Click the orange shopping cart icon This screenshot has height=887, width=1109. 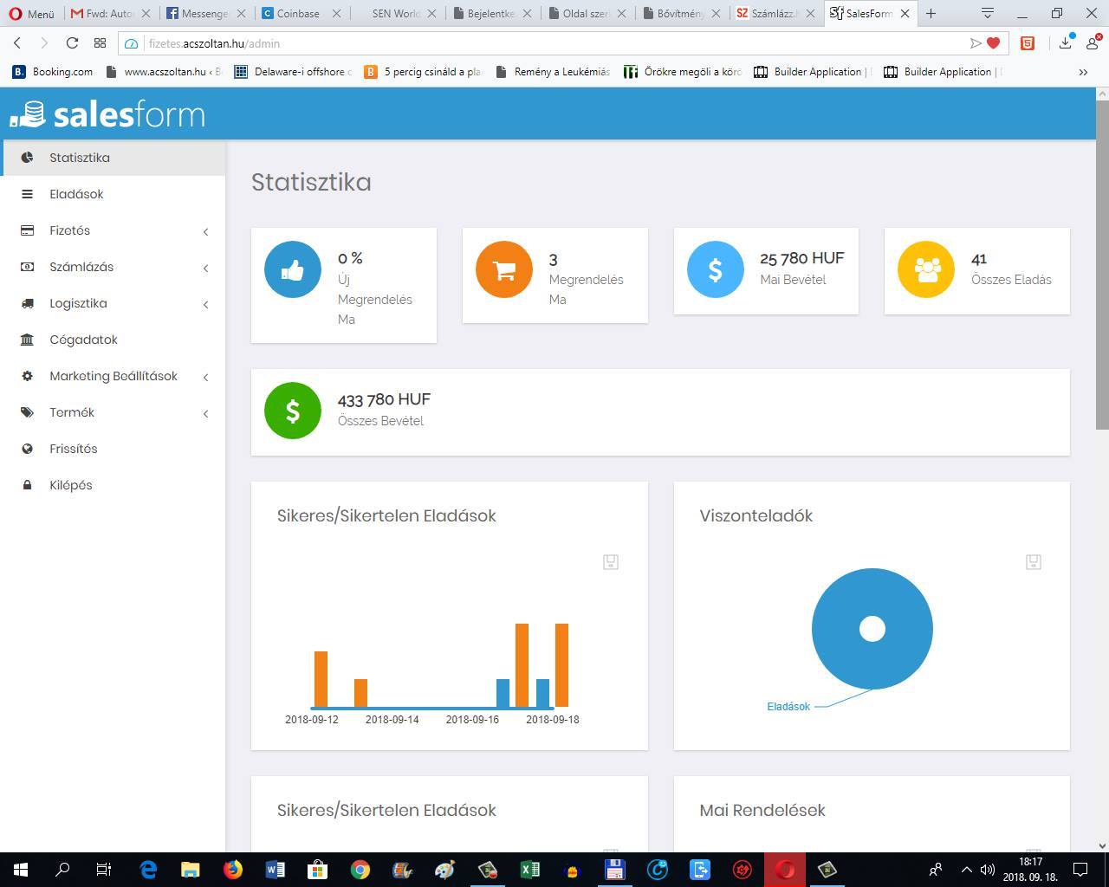coord(503,269)
